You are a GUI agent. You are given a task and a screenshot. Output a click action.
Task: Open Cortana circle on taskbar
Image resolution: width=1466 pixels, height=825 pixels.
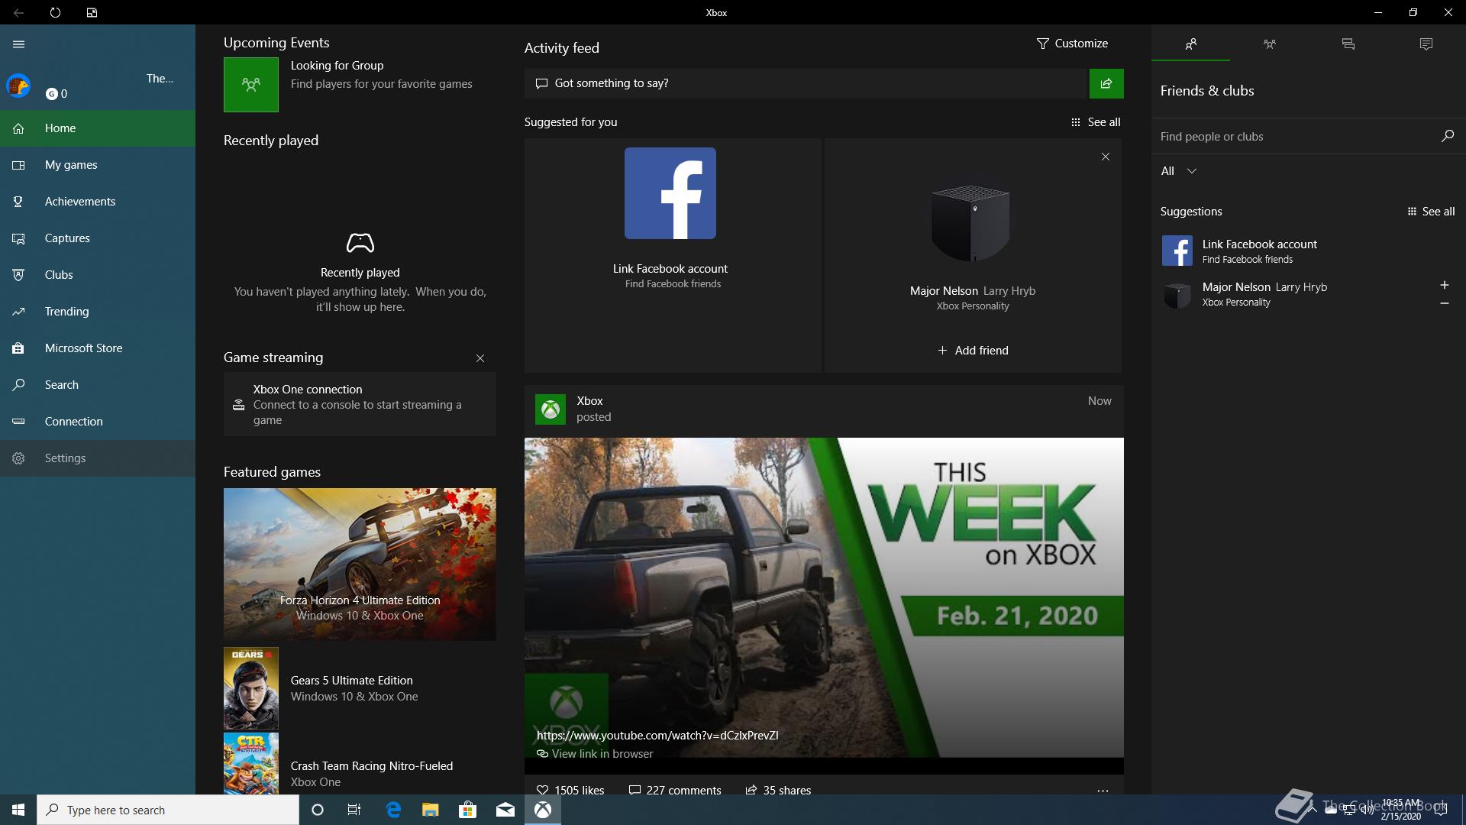click(x=318, y=810)
